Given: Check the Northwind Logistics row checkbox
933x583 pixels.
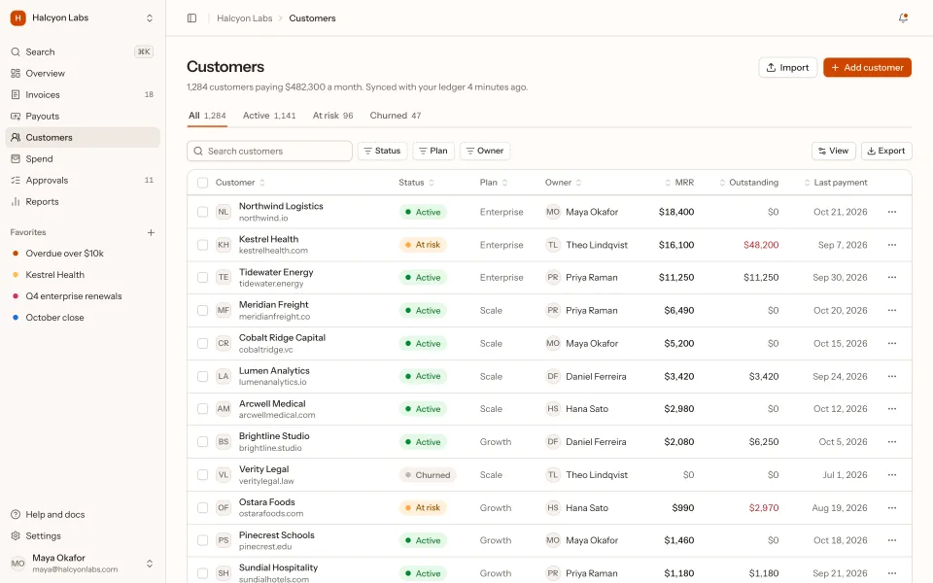Looking at the screenshot, I should pos(203,212).
